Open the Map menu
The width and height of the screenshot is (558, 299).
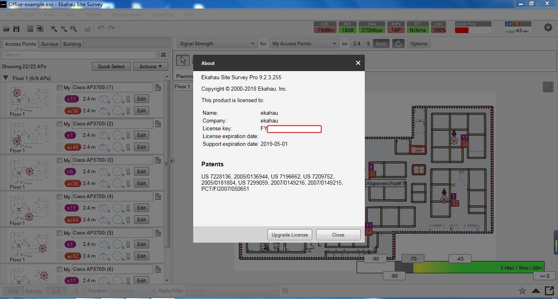pos(70,15)
